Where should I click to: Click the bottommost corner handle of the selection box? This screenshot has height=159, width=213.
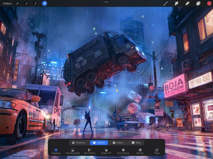pos(68,103)
